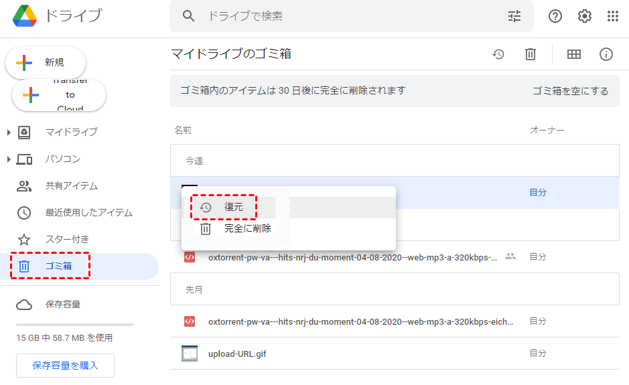Viewport: 629px width, 385px height.
Task: Click the Google Drive logo
Action: pyautogui.click(x=25, y=16)
